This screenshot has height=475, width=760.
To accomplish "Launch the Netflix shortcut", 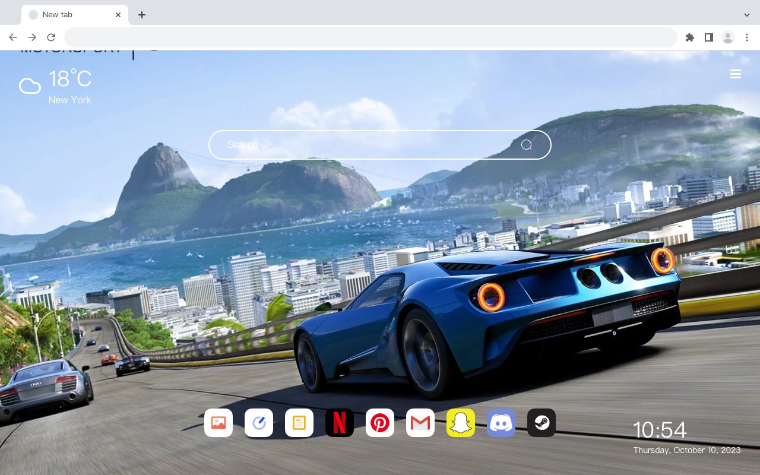I will pyautogui.click(x=340, y=423).
